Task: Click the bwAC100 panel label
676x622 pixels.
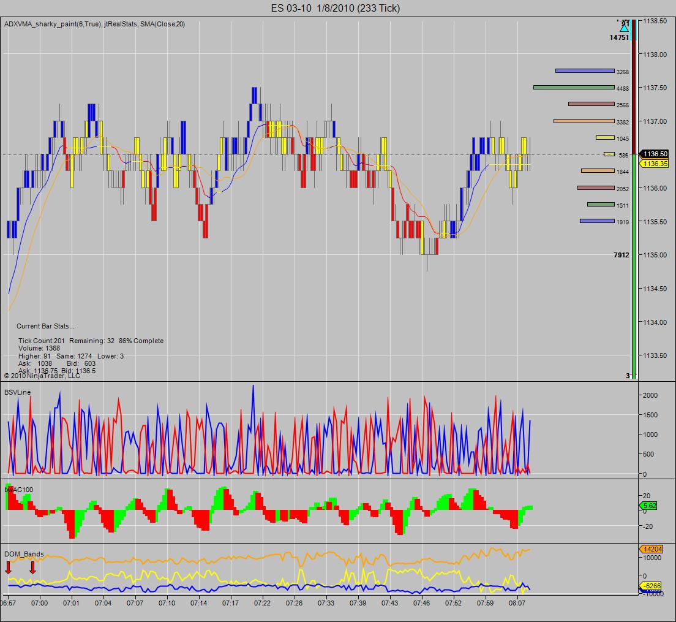Action: pyautogui.click(x=18, y=490)
